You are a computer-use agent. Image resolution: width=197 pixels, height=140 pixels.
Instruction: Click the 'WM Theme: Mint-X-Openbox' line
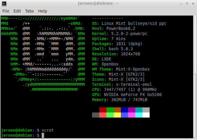click(121, 69)
